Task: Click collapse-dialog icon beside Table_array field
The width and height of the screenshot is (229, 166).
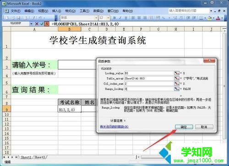Action: pos(177,78)
